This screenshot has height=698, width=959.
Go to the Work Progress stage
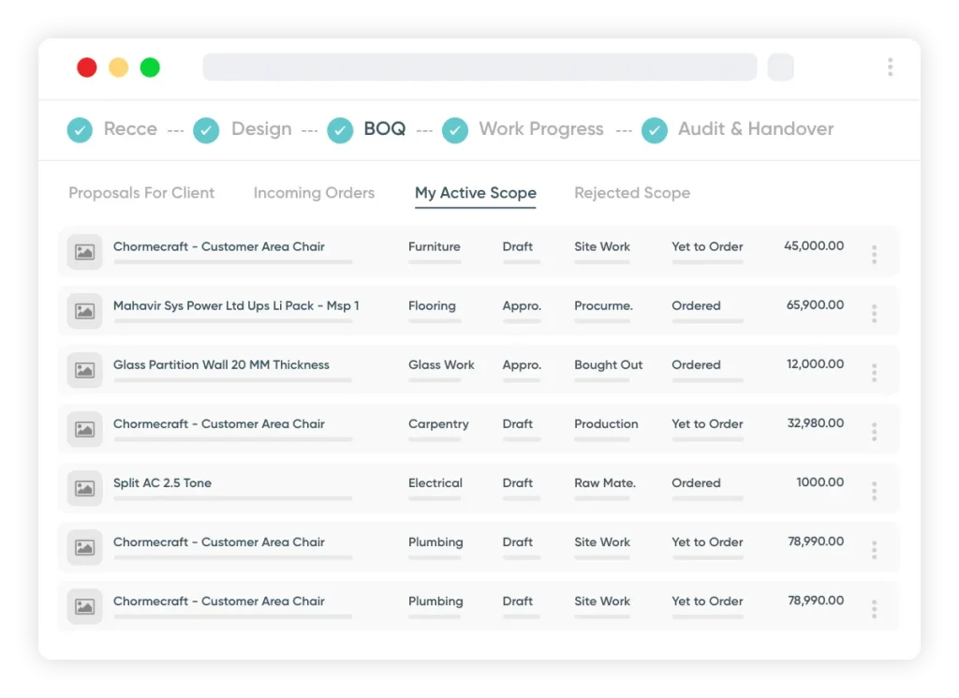pyautogui.click(x=540, y=129)
